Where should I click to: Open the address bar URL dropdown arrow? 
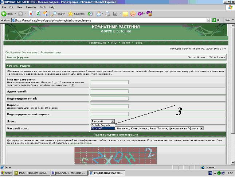[x=208, y=20]
